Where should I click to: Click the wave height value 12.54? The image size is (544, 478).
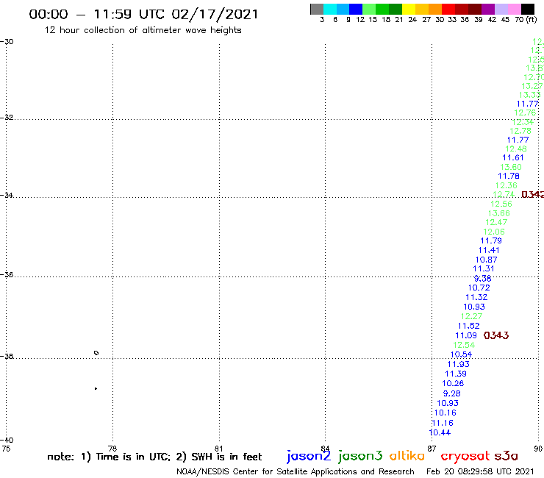point(464,345)
